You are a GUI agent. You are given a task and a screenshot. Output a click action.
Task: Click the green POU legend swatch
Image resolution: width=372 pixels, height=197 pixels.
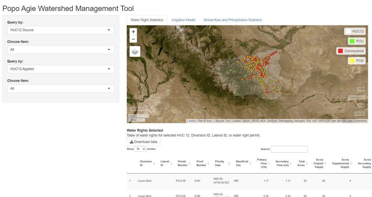(352, 41)
